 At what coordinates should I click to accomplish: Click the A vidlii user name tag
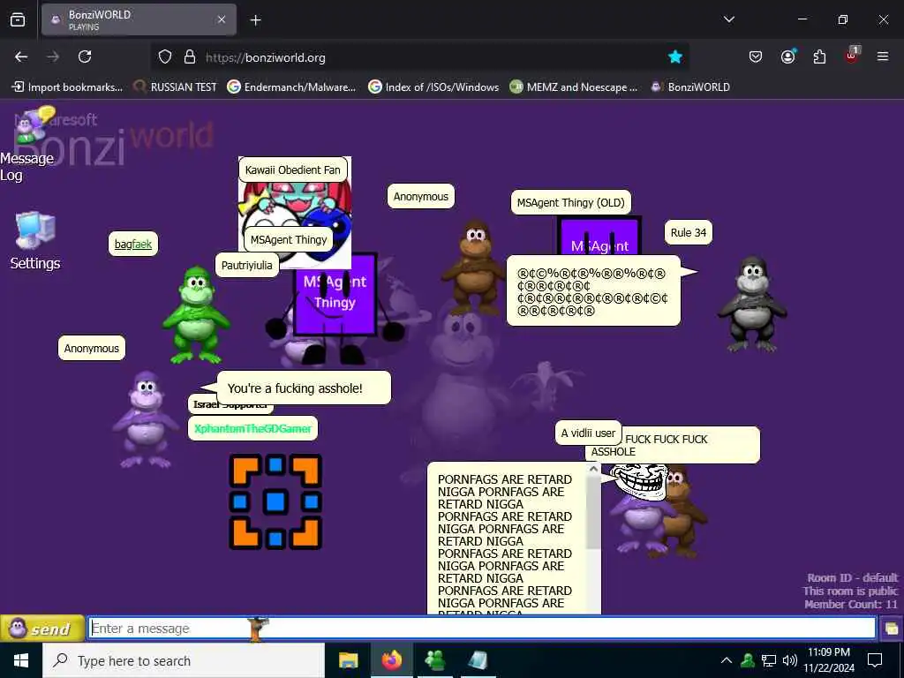588,433
